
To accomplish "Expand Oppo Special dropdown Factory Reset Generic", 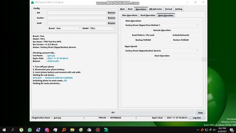I will click(162, 51).
